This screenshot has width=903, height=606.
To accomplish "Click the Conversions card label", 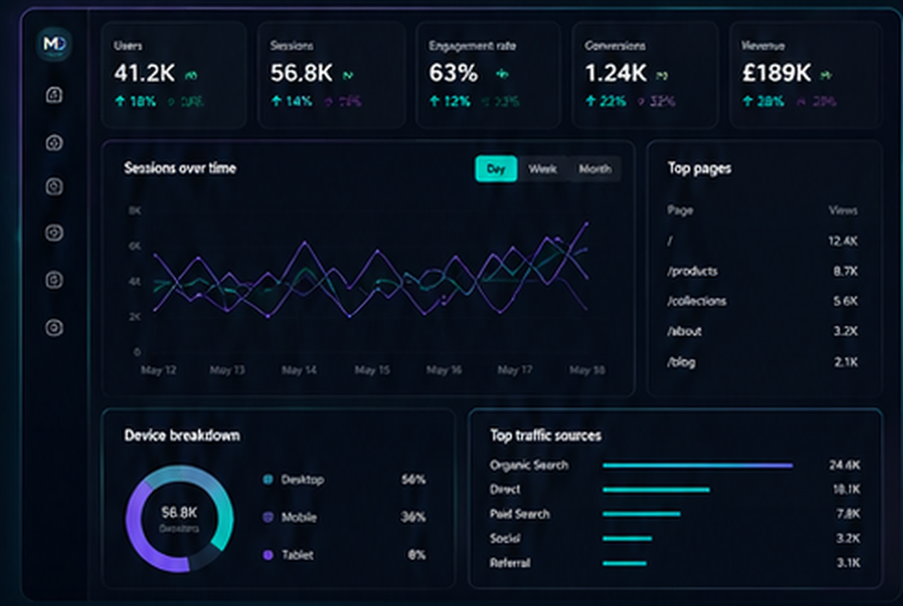I will click(x=615, y=45).
